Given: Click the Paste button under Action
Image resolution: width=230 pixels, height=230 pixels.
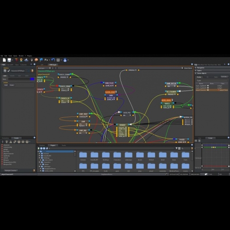Looking at the screenshot, I should [12, 85].
